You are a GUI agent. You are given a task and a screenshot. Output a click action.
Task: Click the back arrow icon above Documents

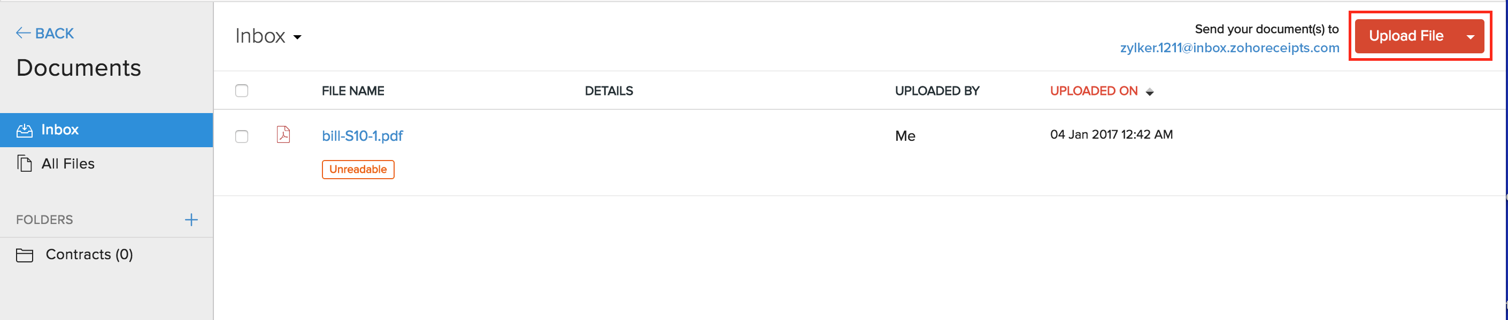24,33
